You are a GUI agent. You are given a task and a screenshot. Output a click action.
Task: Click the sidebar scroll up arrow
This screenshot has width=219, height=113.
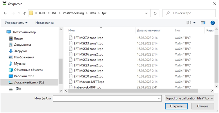coord(61,29)
